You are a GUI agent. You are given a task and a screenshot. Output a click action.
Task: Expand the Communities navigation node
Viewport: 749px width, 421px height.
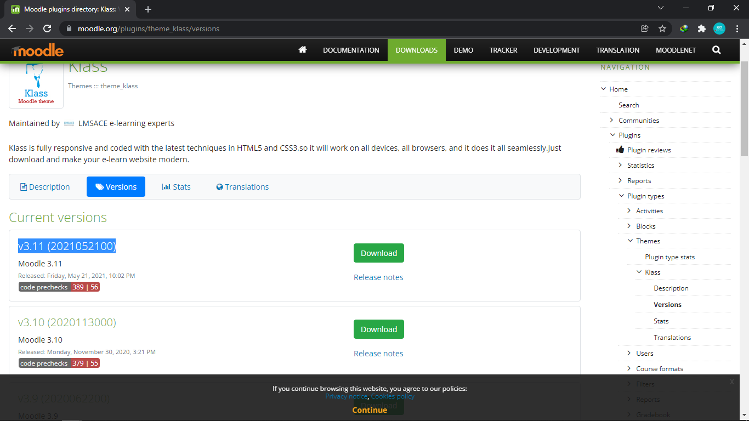click(x=612, y=120)
